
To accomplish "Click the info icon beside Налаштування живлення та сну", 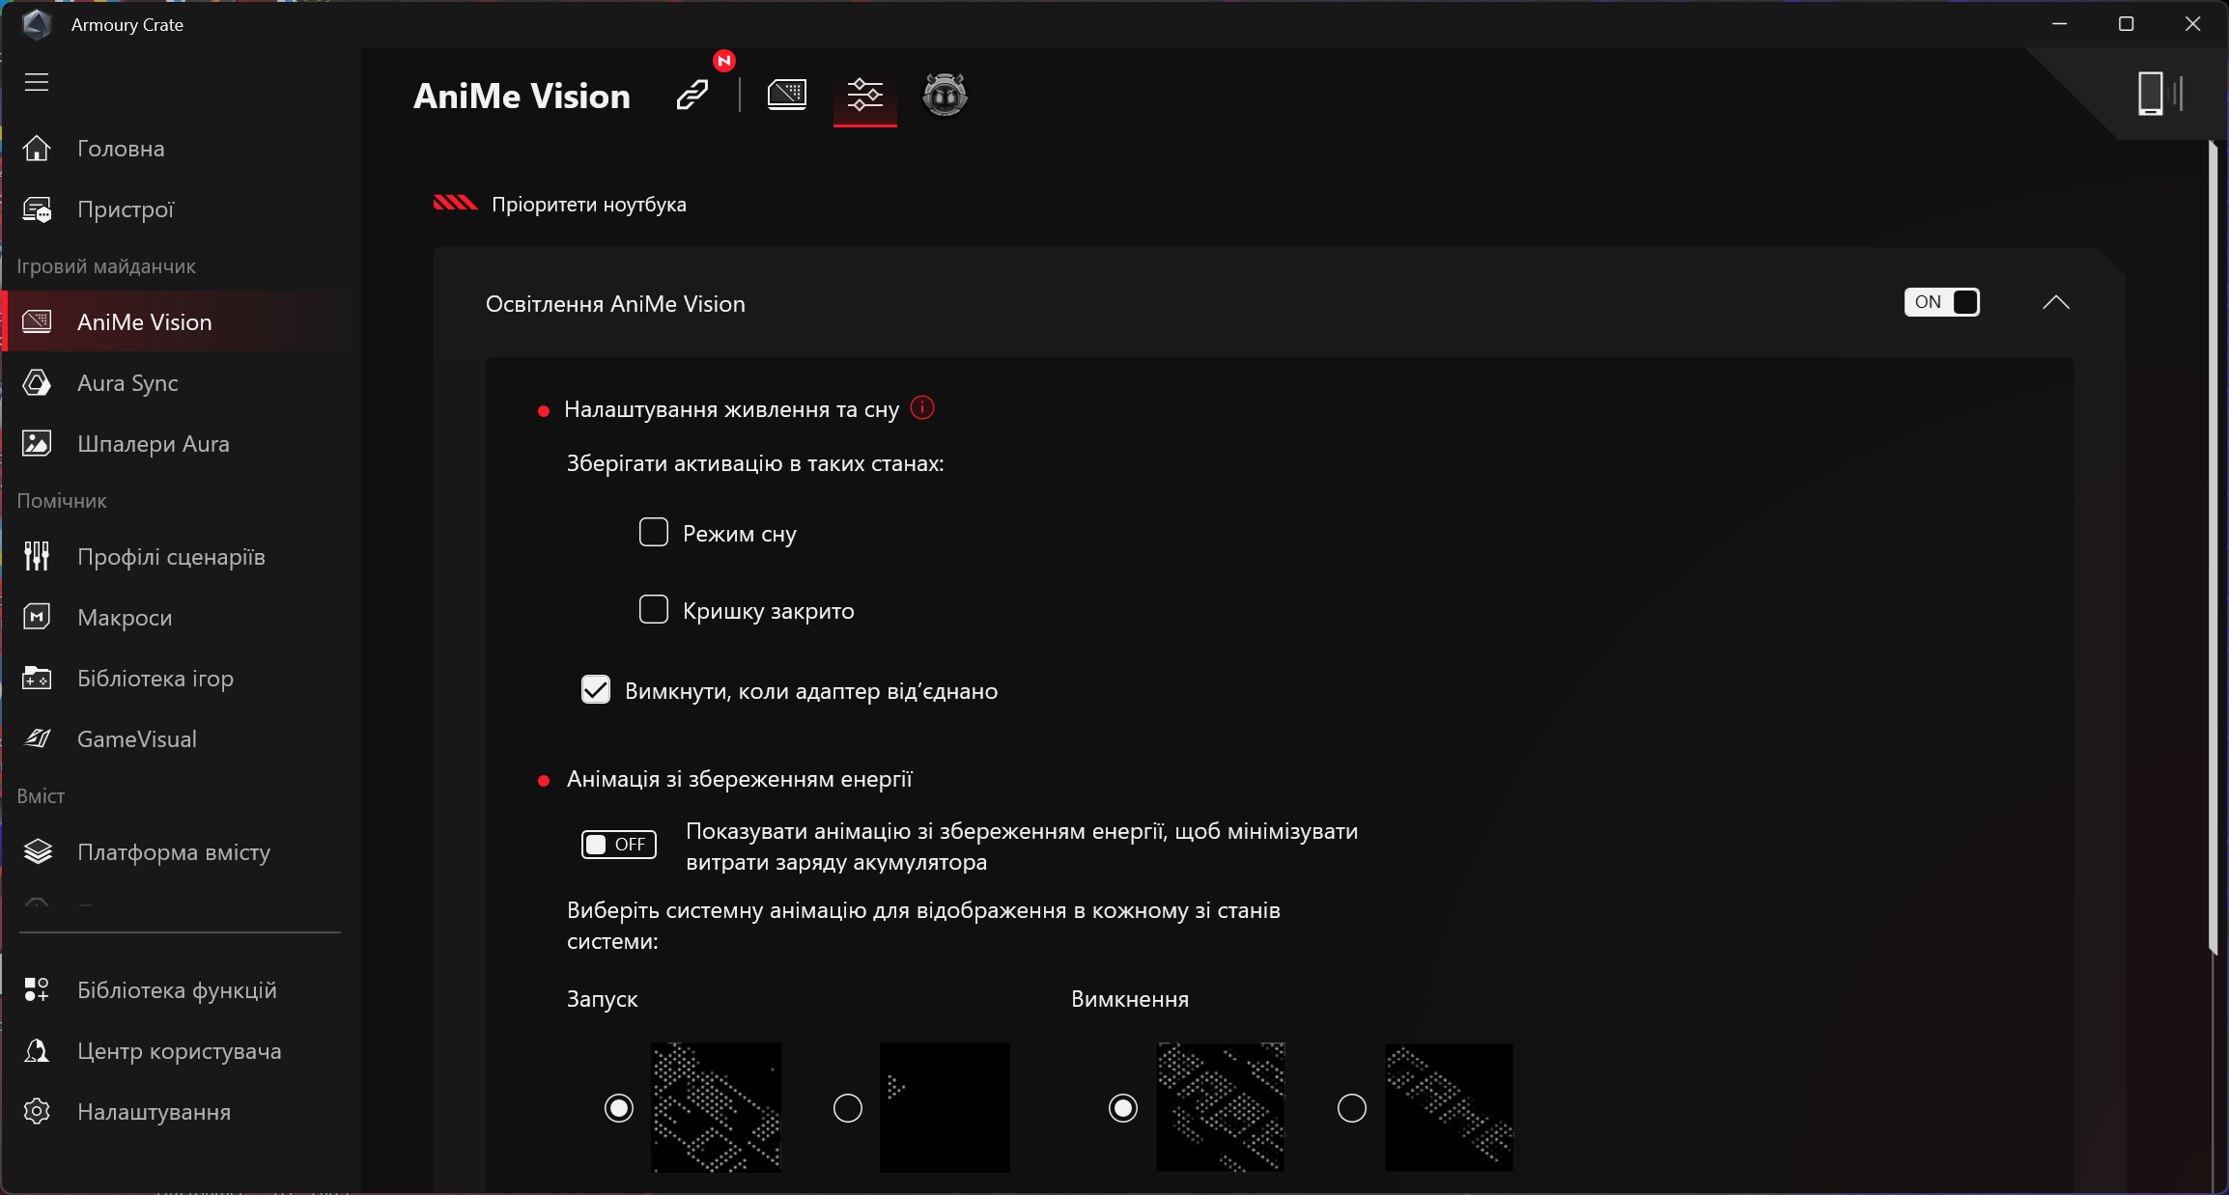I will (x=922, y=408).
